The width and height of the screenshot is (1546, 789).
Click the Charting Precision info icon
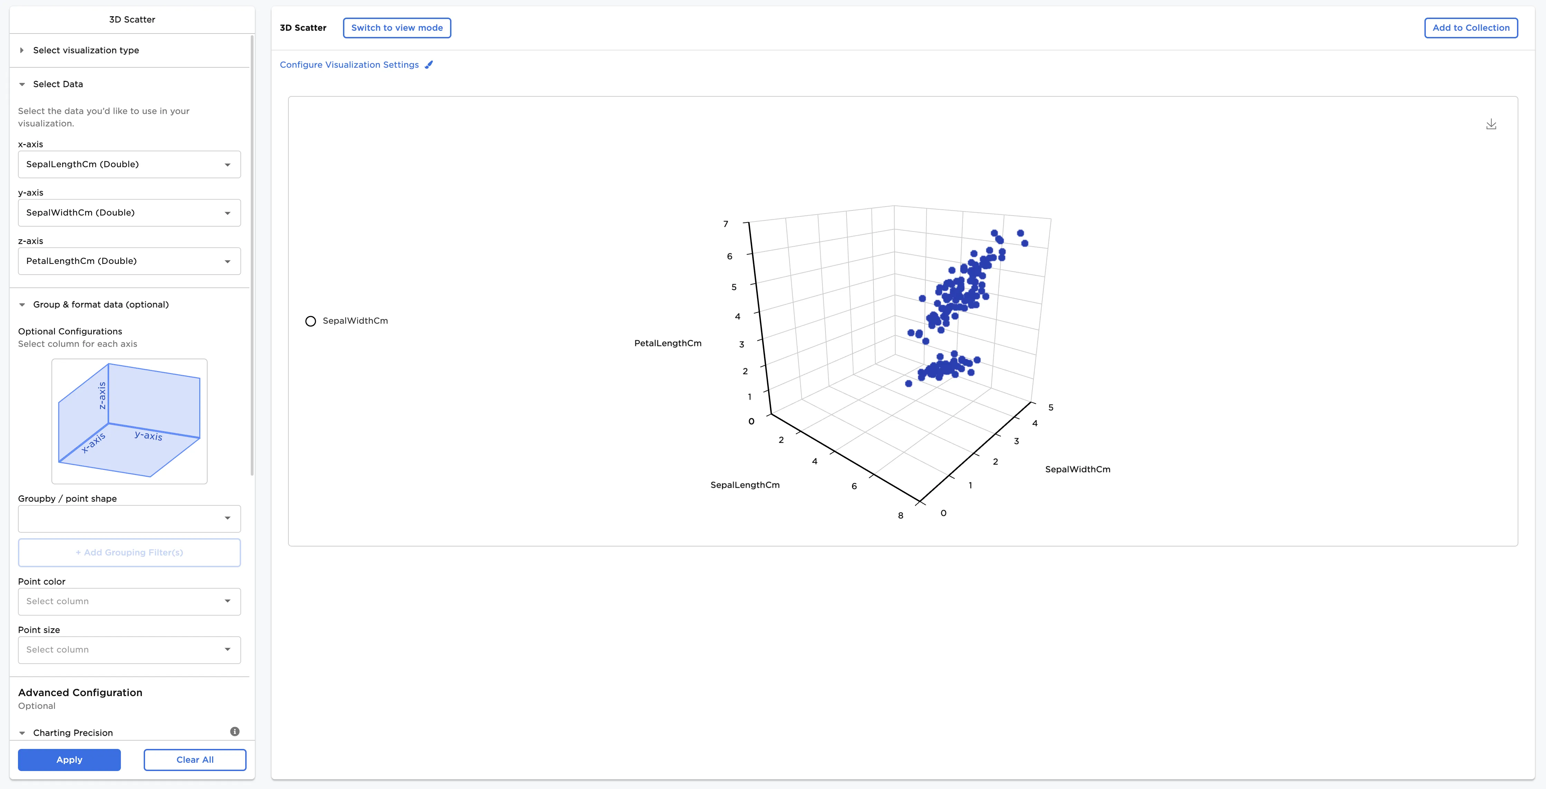(235, 731)
